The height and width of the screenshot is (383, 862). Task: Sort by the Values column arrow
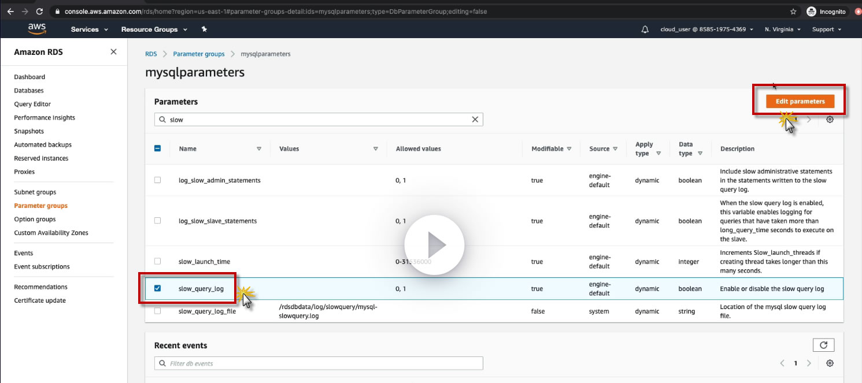(x=376, y=148)
